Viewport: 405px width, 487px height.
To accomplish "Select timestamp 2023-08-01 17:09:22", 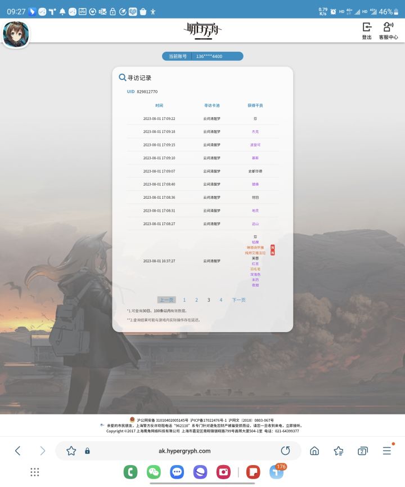I will [x=159, y=119].
